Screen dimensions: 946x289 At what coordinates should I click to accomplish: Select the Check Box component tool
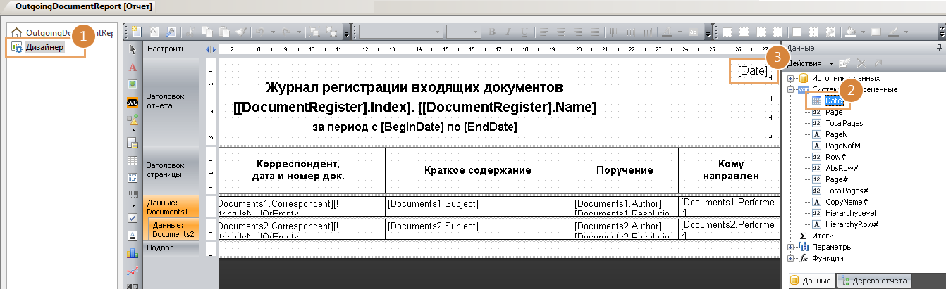tap(133, 218)
